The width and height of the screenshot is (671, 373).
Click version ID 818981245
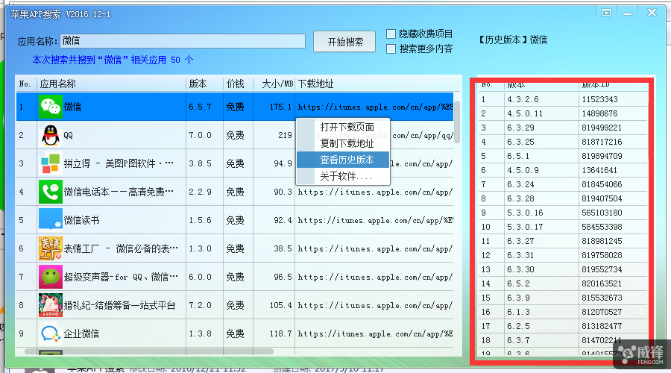(x=602, y=241)
